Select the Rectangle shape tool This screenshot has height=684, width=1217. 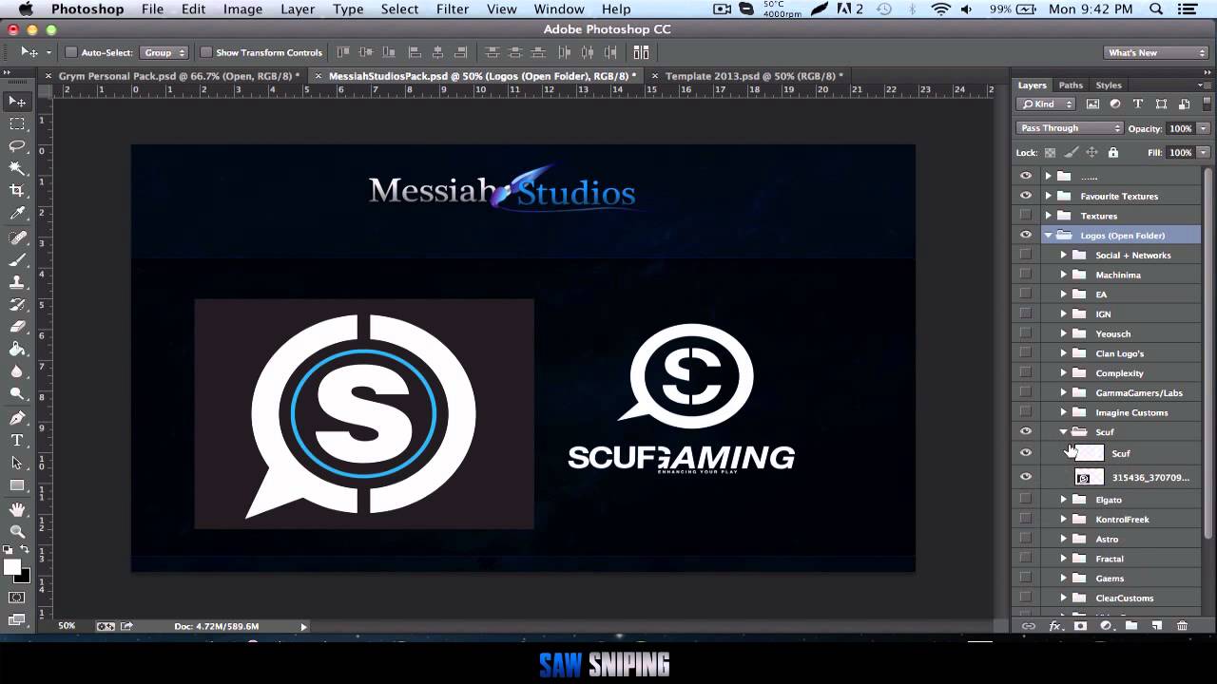[17, 485]
